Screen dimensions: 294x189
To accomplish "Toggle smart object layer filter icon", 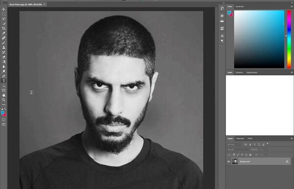I will pos(264,145).
